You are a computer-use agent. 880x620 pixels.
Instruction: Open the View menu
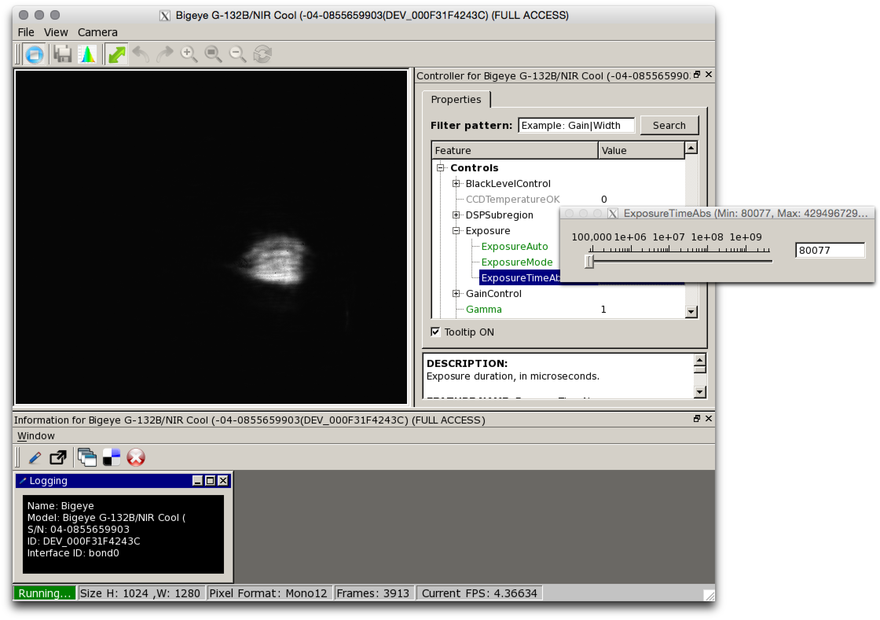click(x=56, y=32)
